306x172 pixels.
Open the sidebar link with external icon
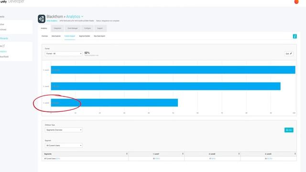tap(2, 46)
